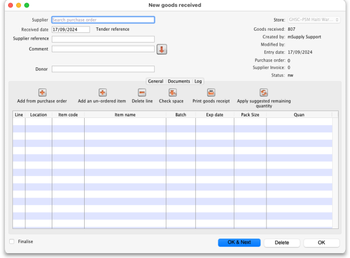Enable the Finalise checkbox

coord(12,242)
